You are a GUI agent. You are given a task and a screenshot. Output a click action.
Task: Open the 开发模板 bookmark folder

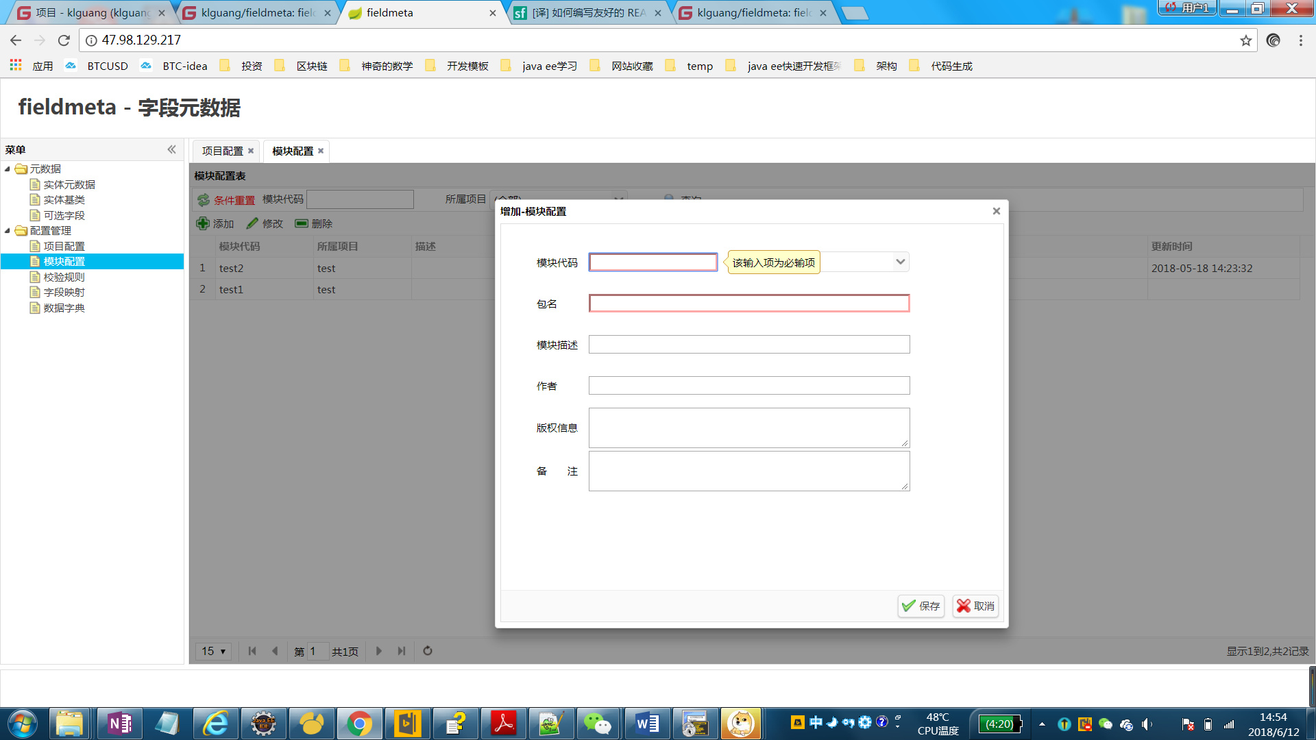(x=456, y=66)
